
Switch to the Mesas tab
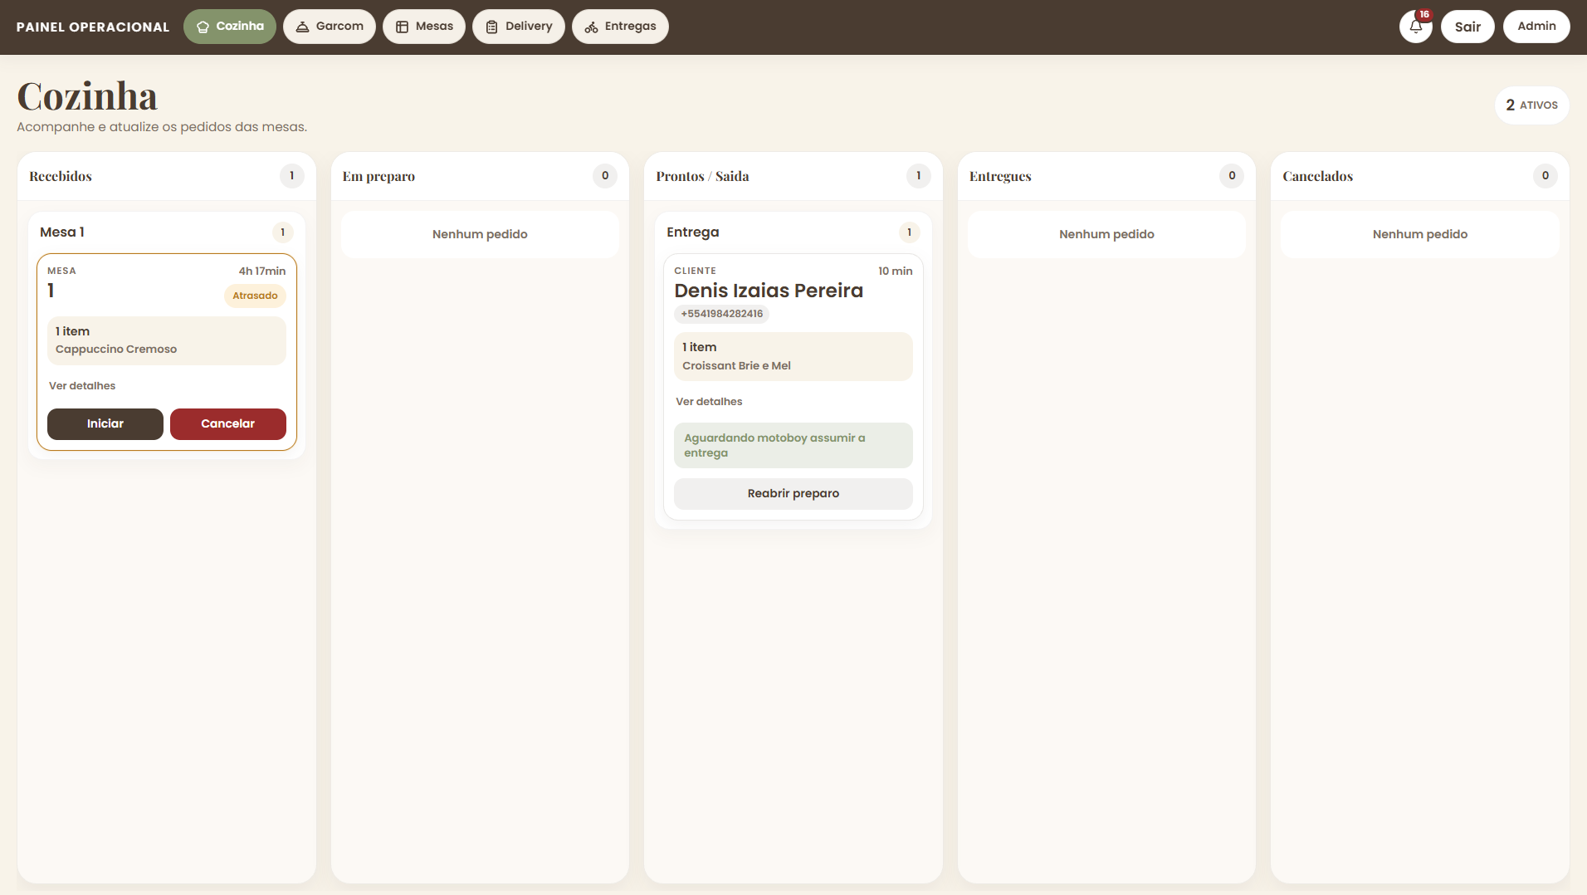423,27
